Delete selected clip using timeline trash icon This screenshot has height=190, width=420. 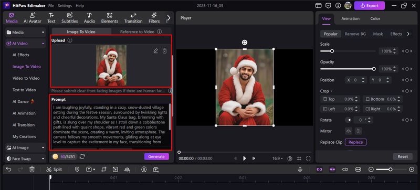click(x=32, y=170)
